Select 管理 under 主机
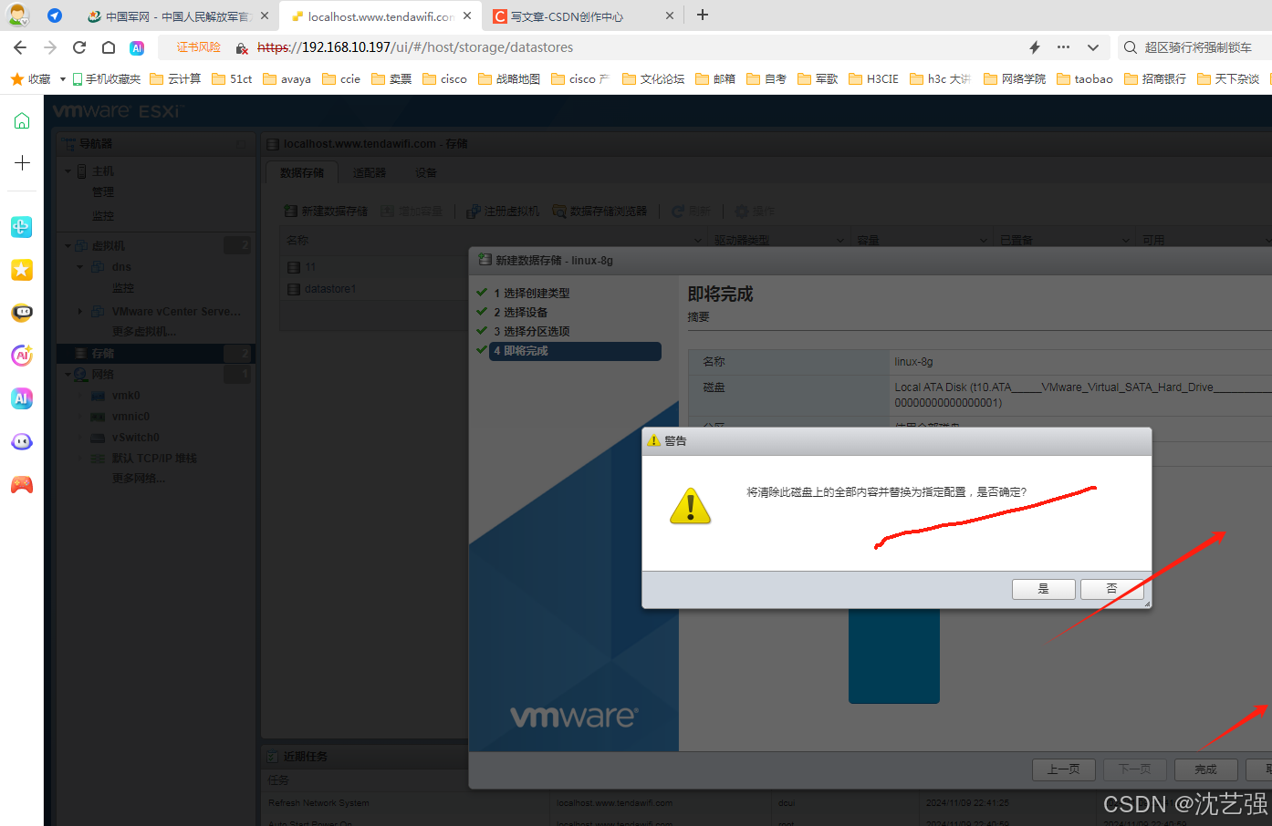The image size is (1272, 826). click(x=103, y=192)
